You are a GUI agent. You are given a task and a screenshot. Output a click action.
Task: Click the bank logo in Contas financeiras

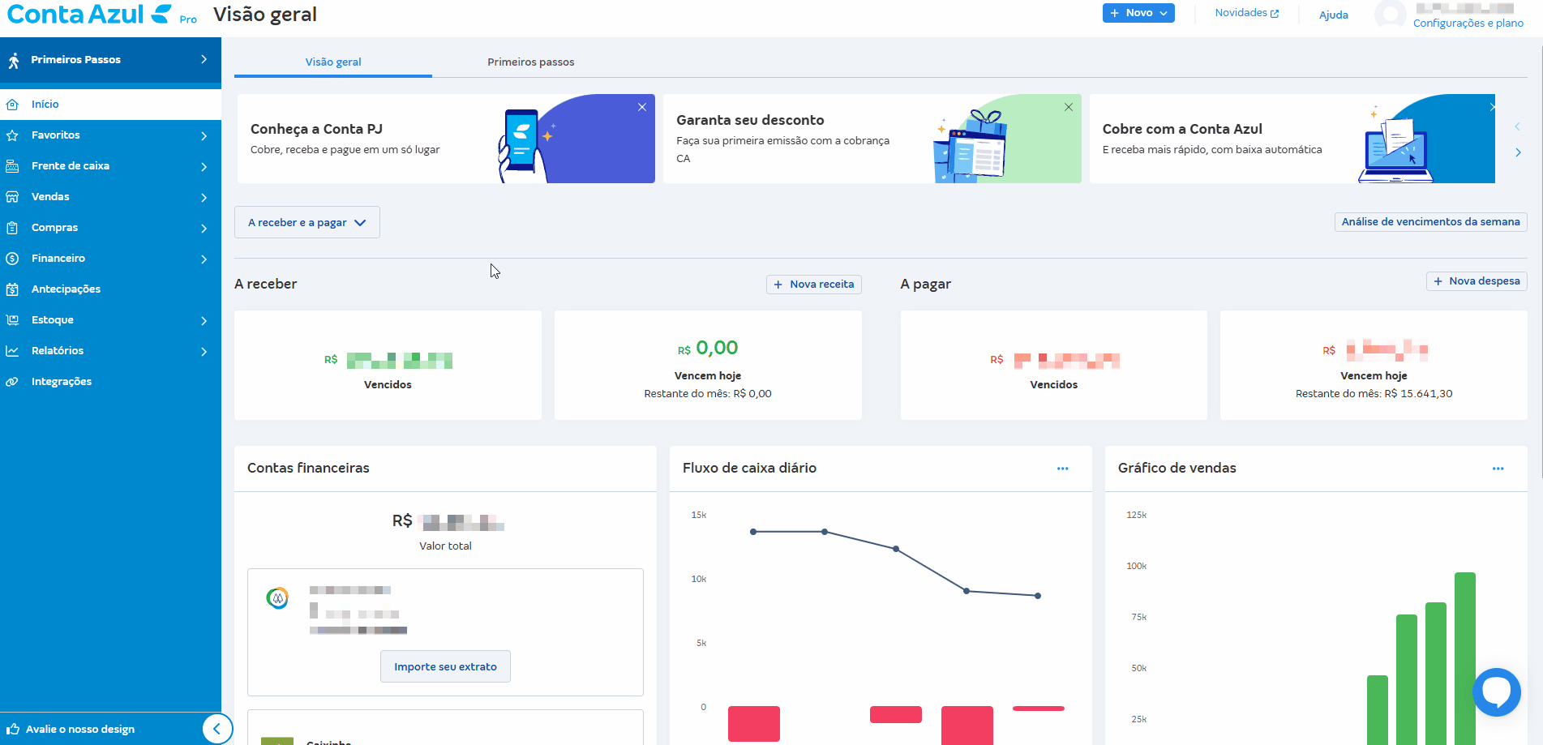[277, 599]
